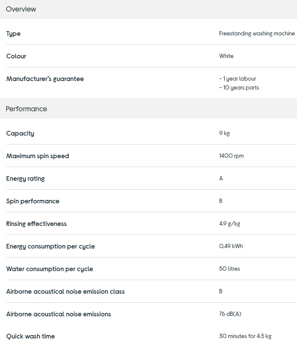Screen dimensions: 297x347
Task: Select the '10 years parts' guarantee text
Action: point(239,88)
